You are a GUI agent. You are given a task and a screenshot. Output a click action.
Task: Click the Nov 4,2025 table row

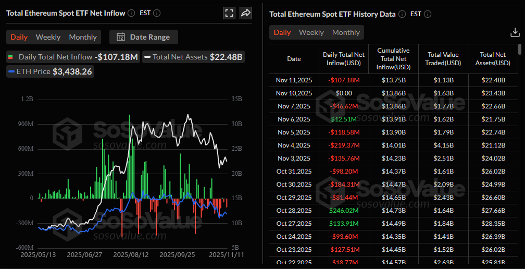click(394, 145)
